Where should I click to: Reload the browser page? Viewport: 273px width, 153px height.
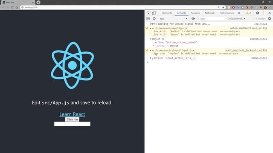[x=12, y=8]
